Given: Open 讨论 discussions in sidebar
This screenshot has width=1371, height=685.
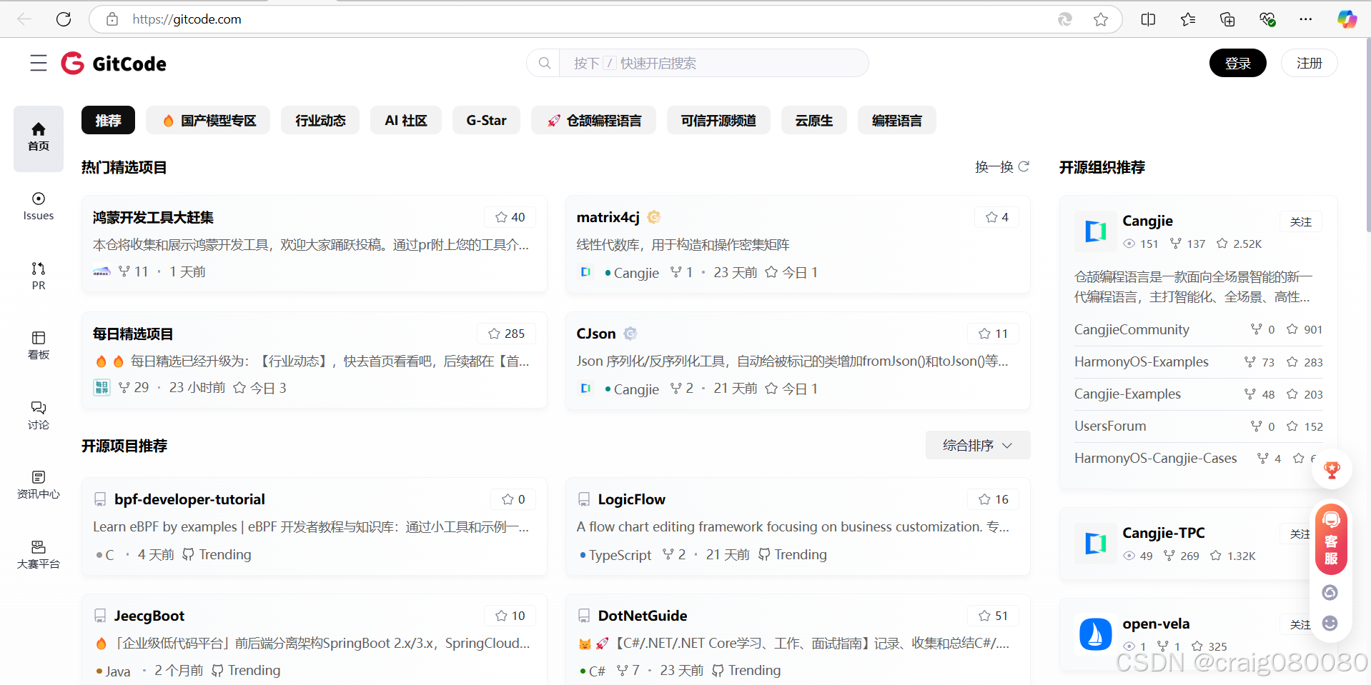Looking at the screenshot, I should 39,415.
